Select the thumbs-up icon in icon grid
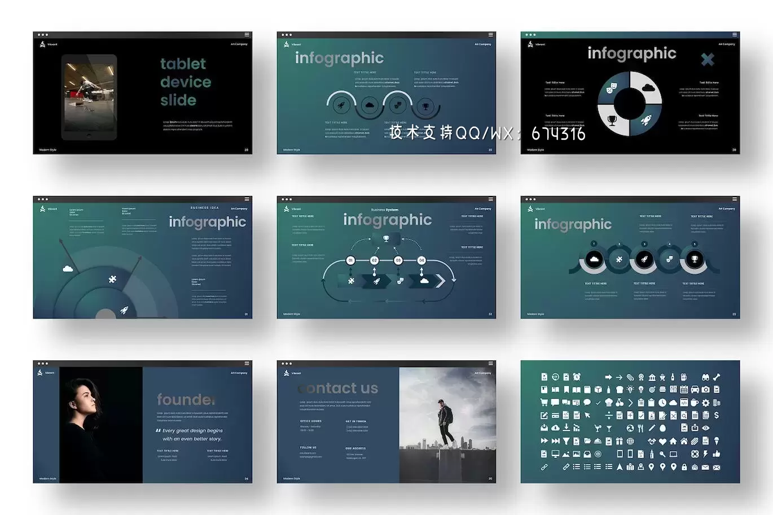 point(717,453)
